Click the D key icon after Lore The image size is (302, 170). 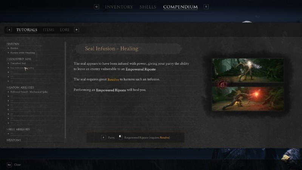pos(77,30)
